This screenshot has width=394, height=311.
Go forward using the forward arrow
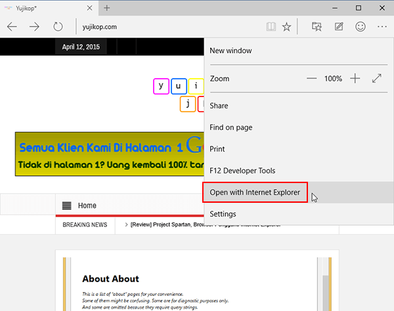[34, 26]
